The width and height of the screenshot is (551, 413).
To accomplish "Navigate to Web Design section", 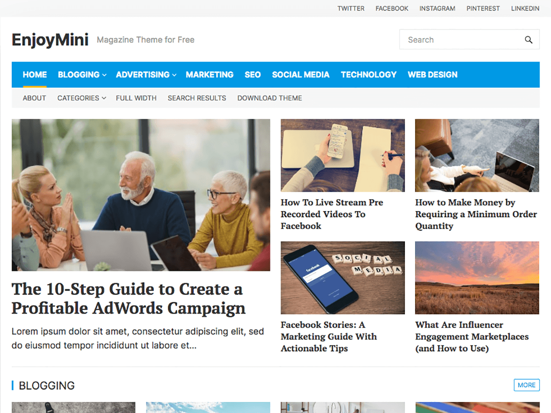I will pos(432,75).
